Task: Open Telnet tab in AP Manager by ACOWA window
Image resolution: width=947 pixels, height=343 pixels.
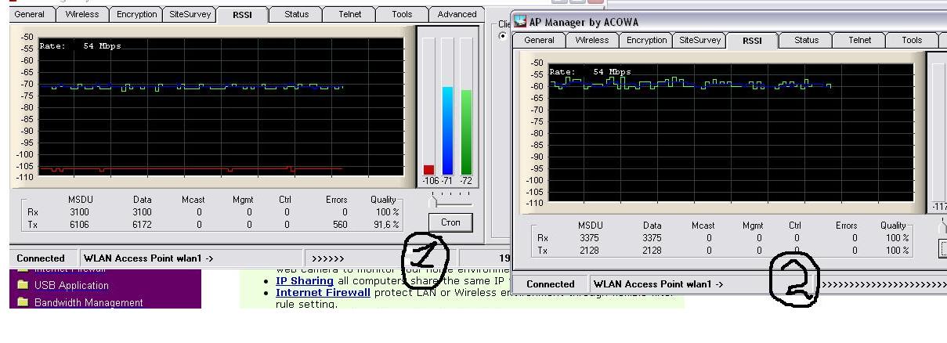Action: (x=859, y=40)
